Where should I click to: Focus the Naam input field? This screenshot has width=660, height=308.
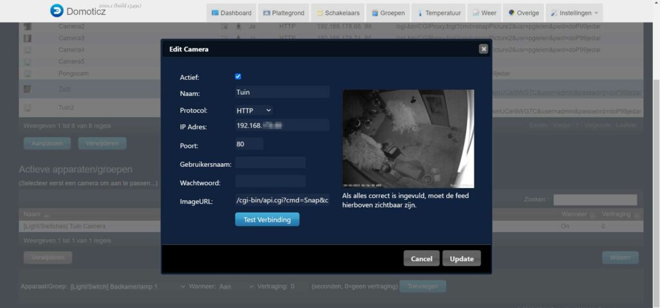point(282,92)
